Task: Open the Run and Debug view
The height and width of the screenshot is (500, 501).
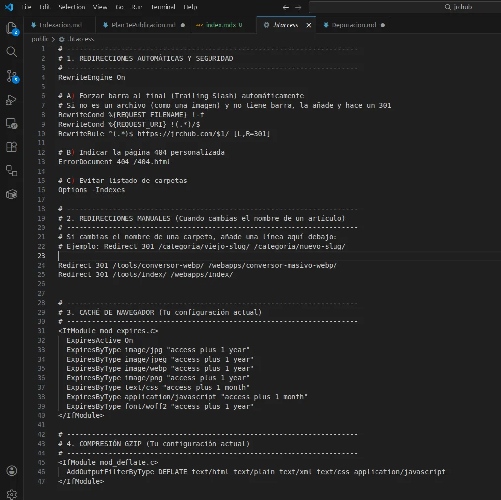Action: pyautogui.click(x=12, y=100)
